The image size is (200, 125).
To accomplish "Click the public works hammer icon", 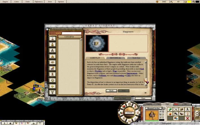I will click(x=172, y=2).
